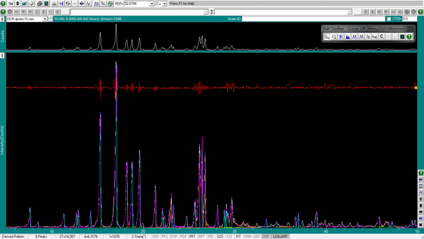Click the SZS tab in status bar

coord(220,236)
